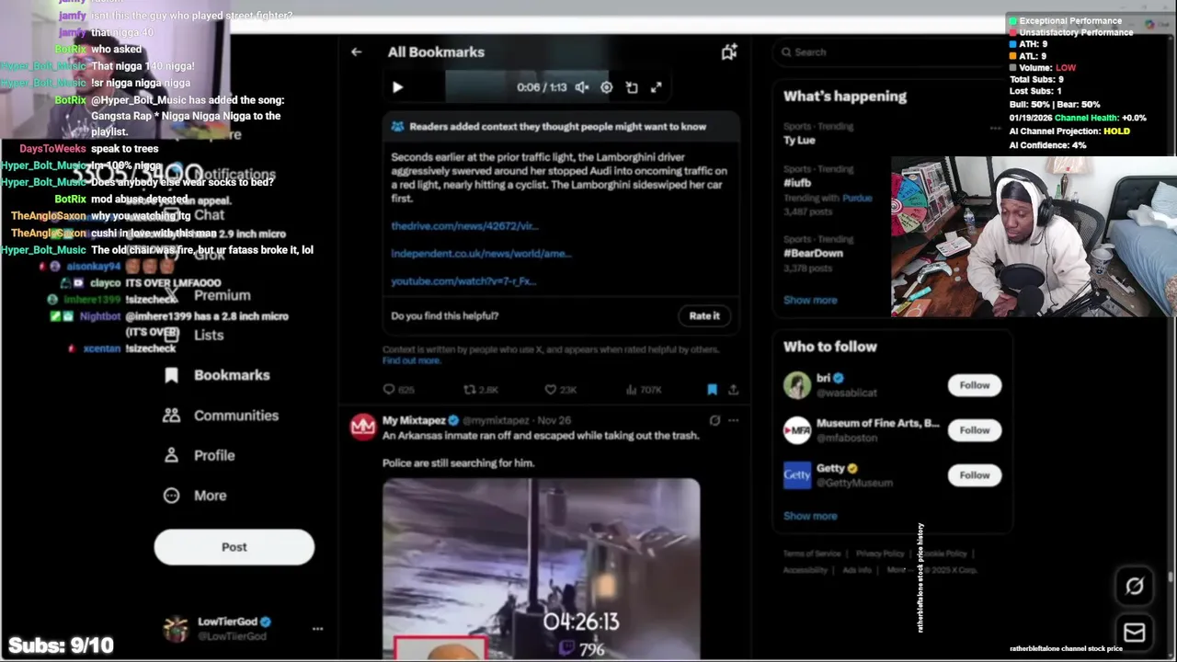The width and height of the screenshot is (1177, 662).
Task: Open the LowTierGod account switcher dots
Action: 317,629
